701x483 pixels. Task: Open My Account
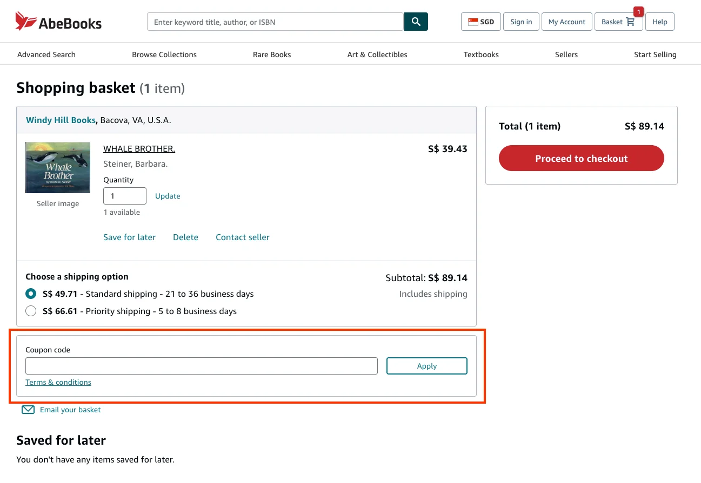pos(567,22)
